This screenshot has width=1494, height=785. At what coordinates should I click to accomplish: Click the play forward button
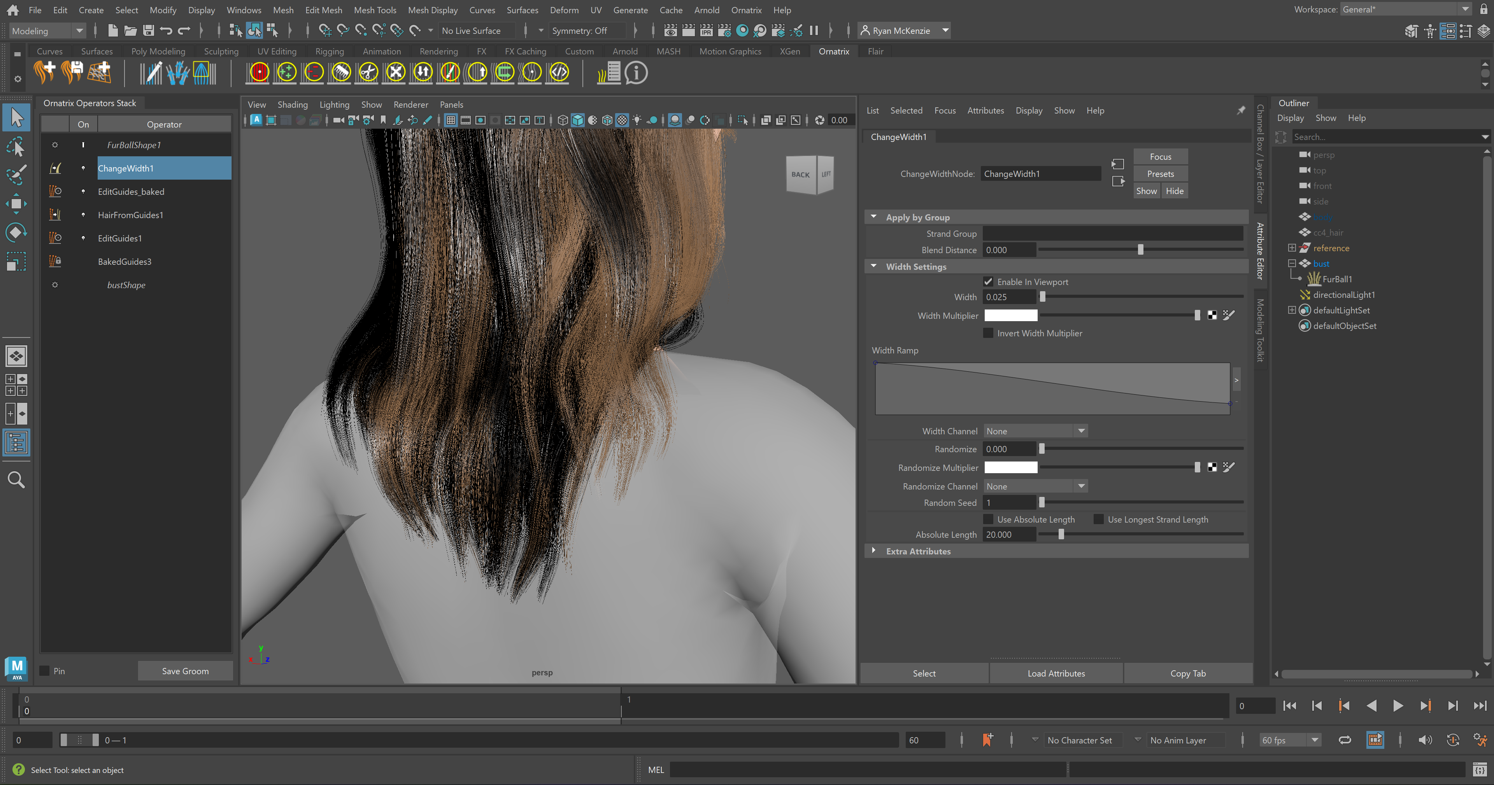point(1398,706)
